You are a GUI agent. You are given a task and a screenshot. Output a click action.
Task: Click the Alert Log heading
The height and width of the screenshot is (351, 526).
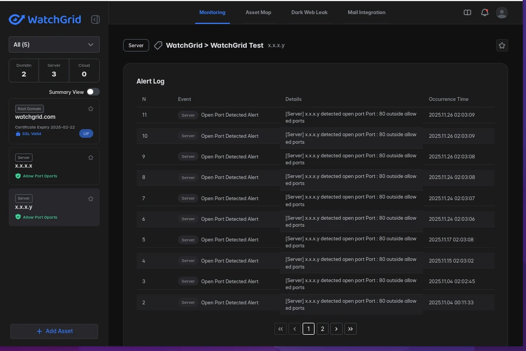[x=150, y=81]
